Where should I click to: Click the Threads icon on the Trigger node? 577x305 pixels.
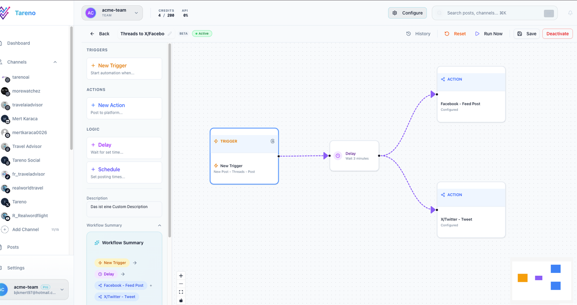pos(272,141)
